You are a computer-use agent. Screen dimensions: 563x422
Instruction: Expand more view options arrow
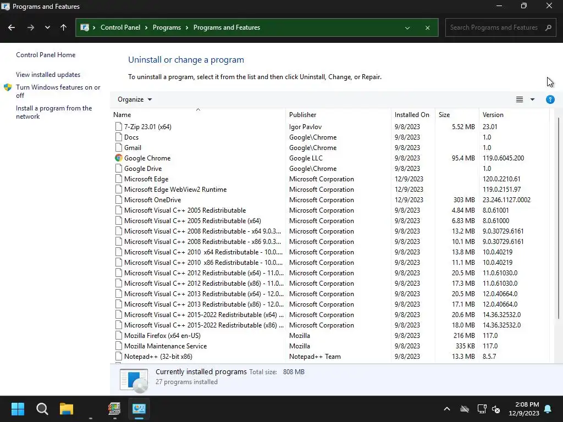point(532,100)
